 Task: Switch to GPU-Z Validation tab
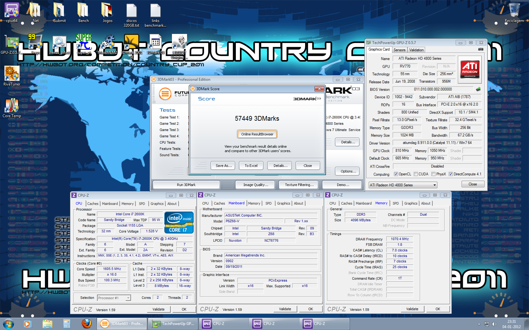pyautogui.click(x=417, y=50)
